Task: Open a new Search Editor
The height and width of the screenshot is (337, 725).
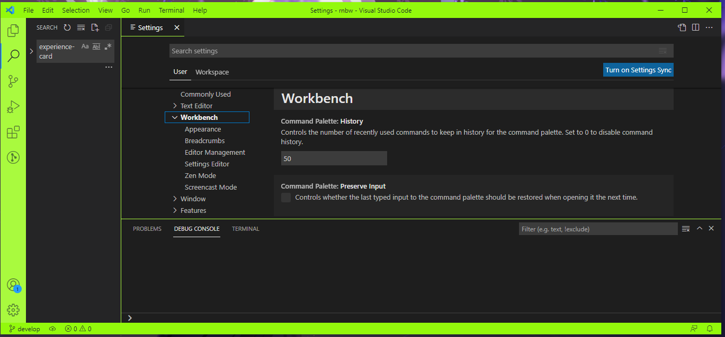Action: point(95,27)
